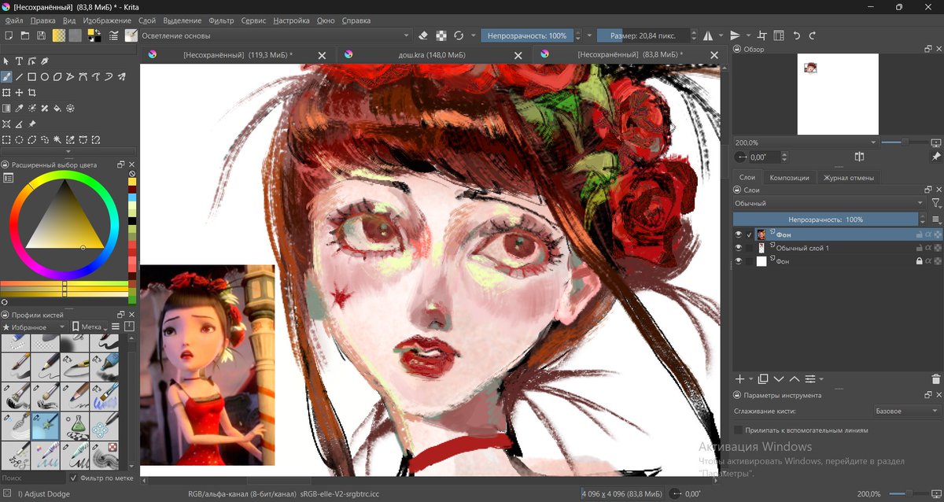Toggle canvas mirror view in Overview
Image resolution: width=944 pixels, height=502 pixels.
pos(860,157)
